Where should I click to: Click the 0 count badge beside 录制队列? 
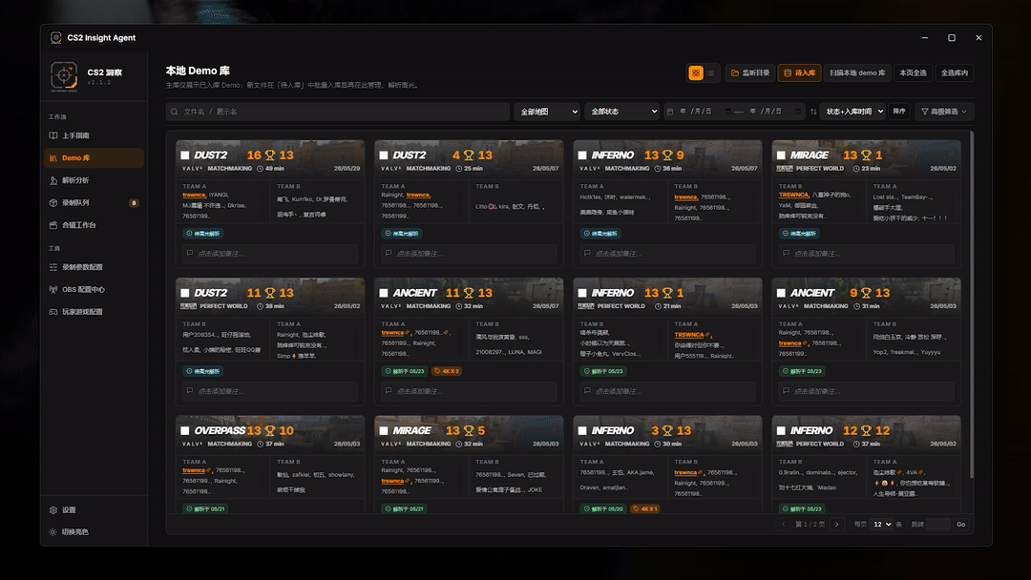135,203
